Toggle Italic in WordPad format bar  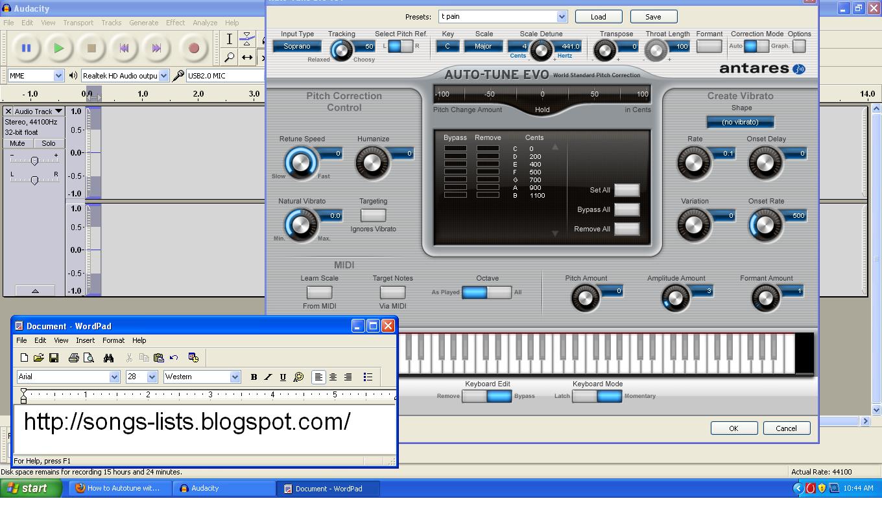268,377
